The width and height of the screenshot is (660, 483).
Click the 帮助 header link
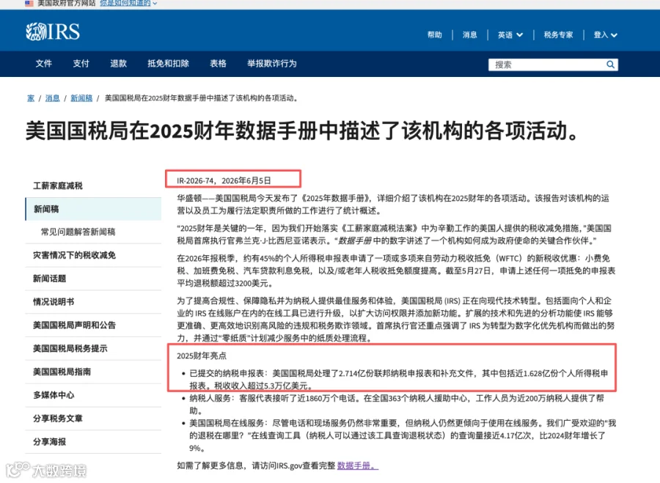tap(435, 35)
